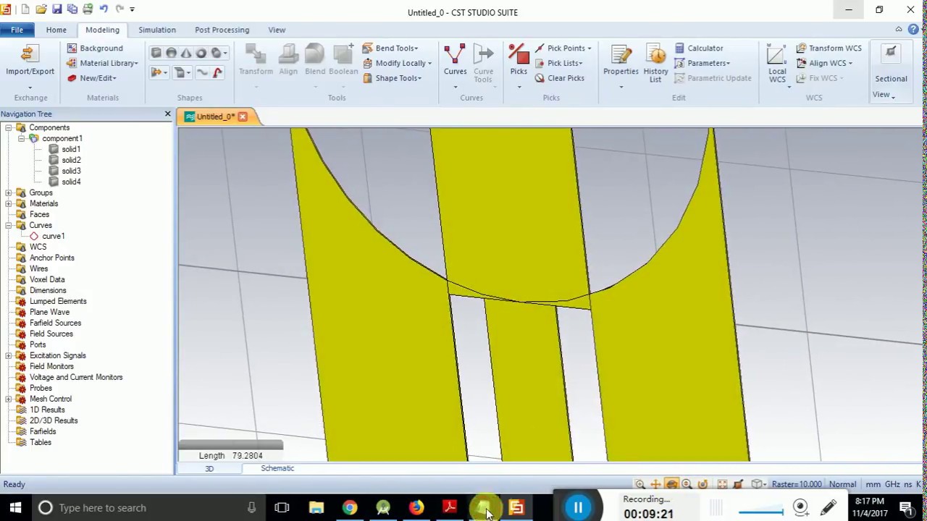Image resolution: width=927 pixels, height=521 pixels.
Task: Open Chrome from the taskbar
Action: pos(350,507)
